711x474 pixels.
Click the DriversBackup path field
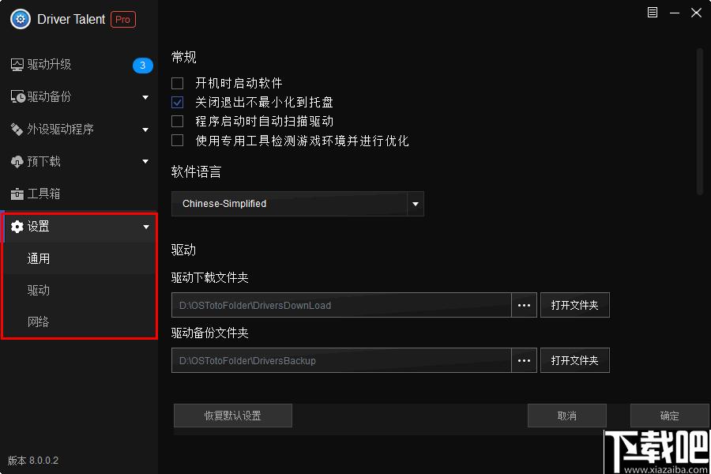341,360
